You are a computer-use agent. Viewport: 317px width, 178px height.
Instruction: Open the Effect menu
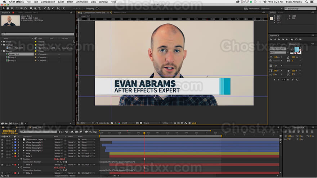pyautogui.click(x=70, y=2)
